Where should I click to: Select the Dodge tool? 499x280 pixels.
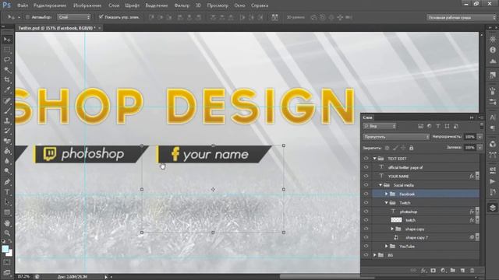point(7,171)
